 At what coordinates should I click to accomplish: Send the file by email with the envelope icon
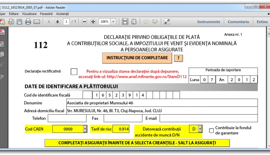37,22
